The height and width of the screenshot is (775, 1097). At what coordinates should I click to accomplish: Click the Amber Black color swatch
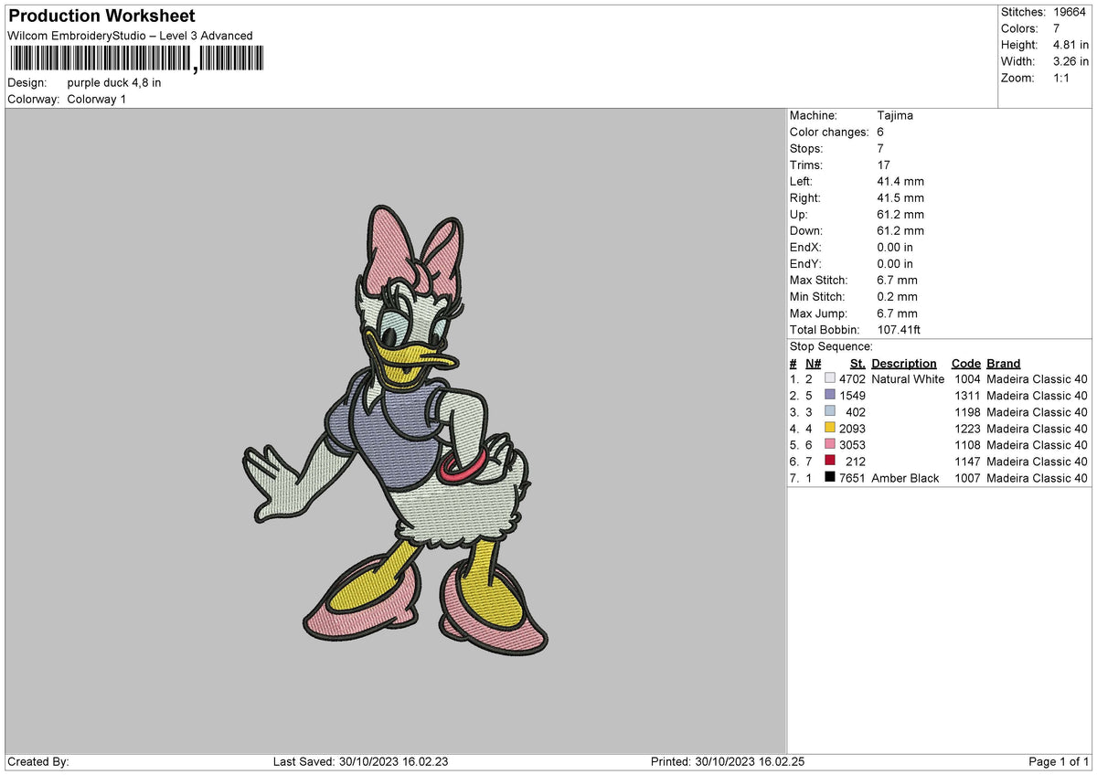point(830,477)
